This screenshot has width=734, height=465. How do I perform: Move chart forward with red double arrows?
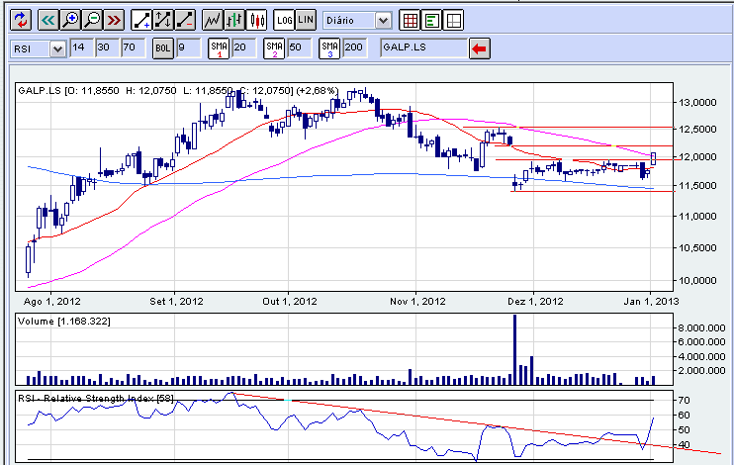(x=114, y=20)
